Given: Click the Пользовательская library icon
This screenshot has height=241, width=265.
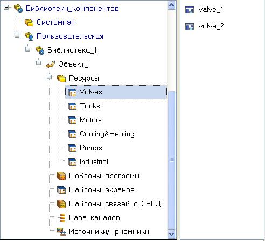Looking at the screenshot, I should (29, 36).
